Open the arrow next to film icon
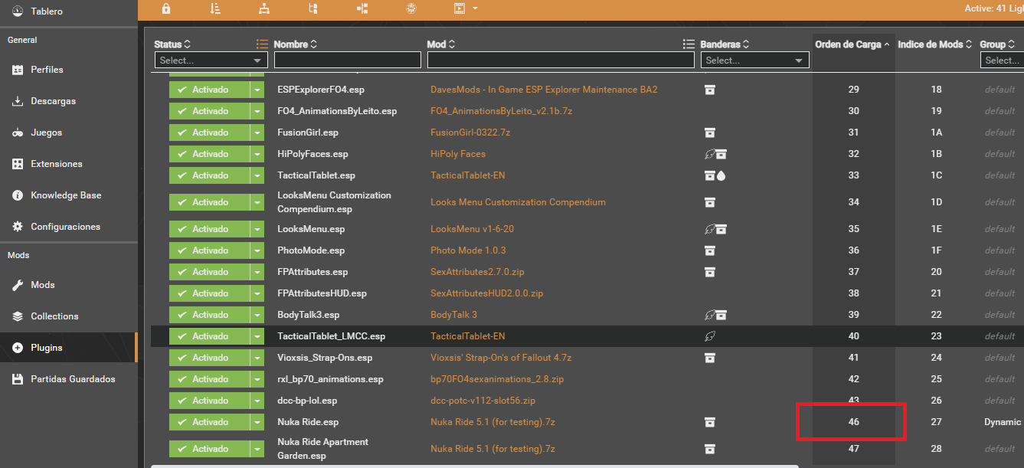Screen dimensions: 1024x468 coord(475,8)
